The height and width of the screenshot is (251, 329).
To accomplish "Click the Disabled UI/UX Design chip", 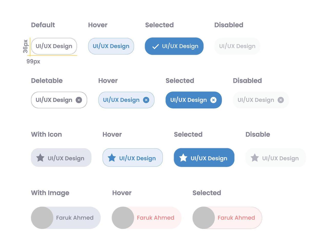I will point(237,46).
